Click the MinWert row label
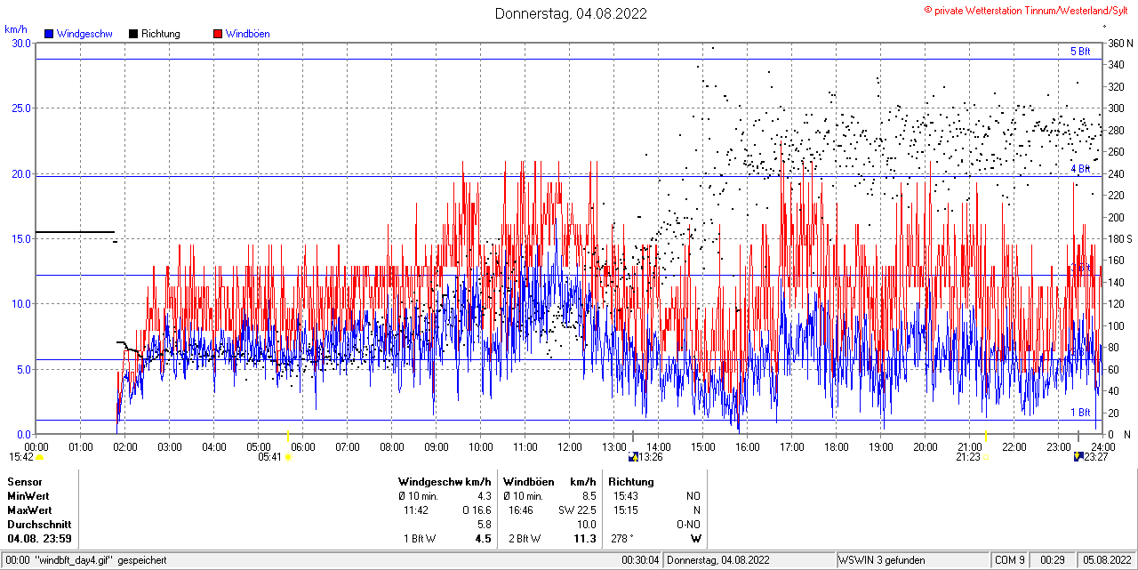The width and height of the screenshot is (1138, 570). click(28, 496)
